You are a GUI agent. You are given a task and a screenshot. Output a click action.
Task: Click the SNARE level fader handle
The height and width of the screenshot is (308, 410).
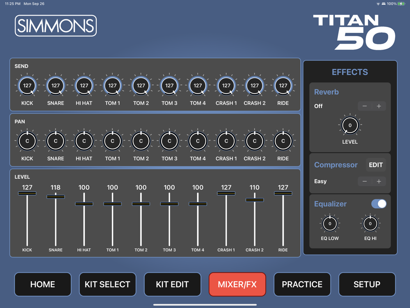click(55, 197)
